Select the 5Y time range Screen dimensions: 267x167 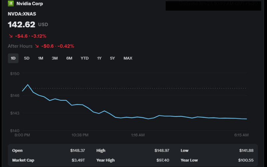pos(112,58)
